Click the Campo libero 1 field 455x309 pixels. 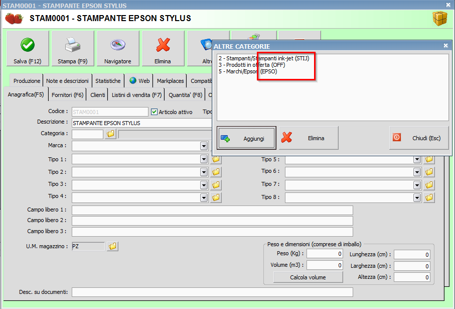pyautogui.click(x=212, y=210)
